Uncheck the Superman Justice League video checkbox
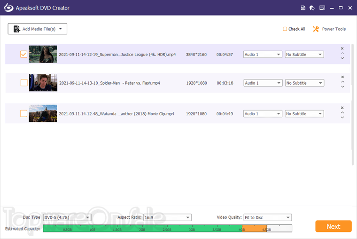 (23, 54)
